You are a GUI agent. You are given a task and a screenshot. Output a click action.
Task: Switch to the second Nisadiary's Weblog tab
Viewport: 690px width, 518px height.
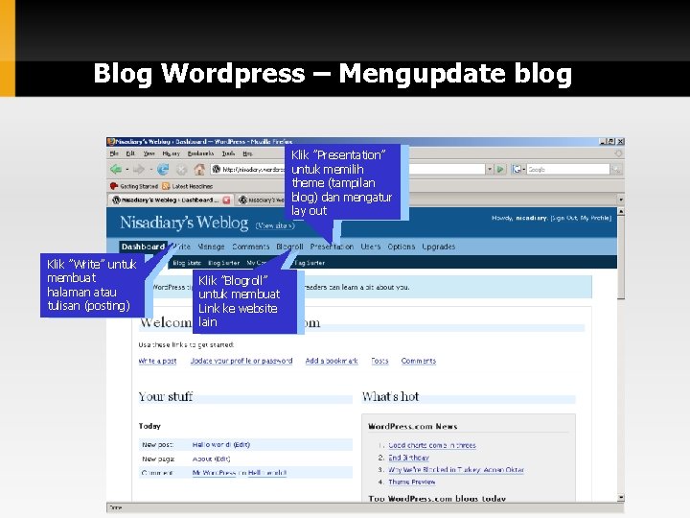point(262,200)
